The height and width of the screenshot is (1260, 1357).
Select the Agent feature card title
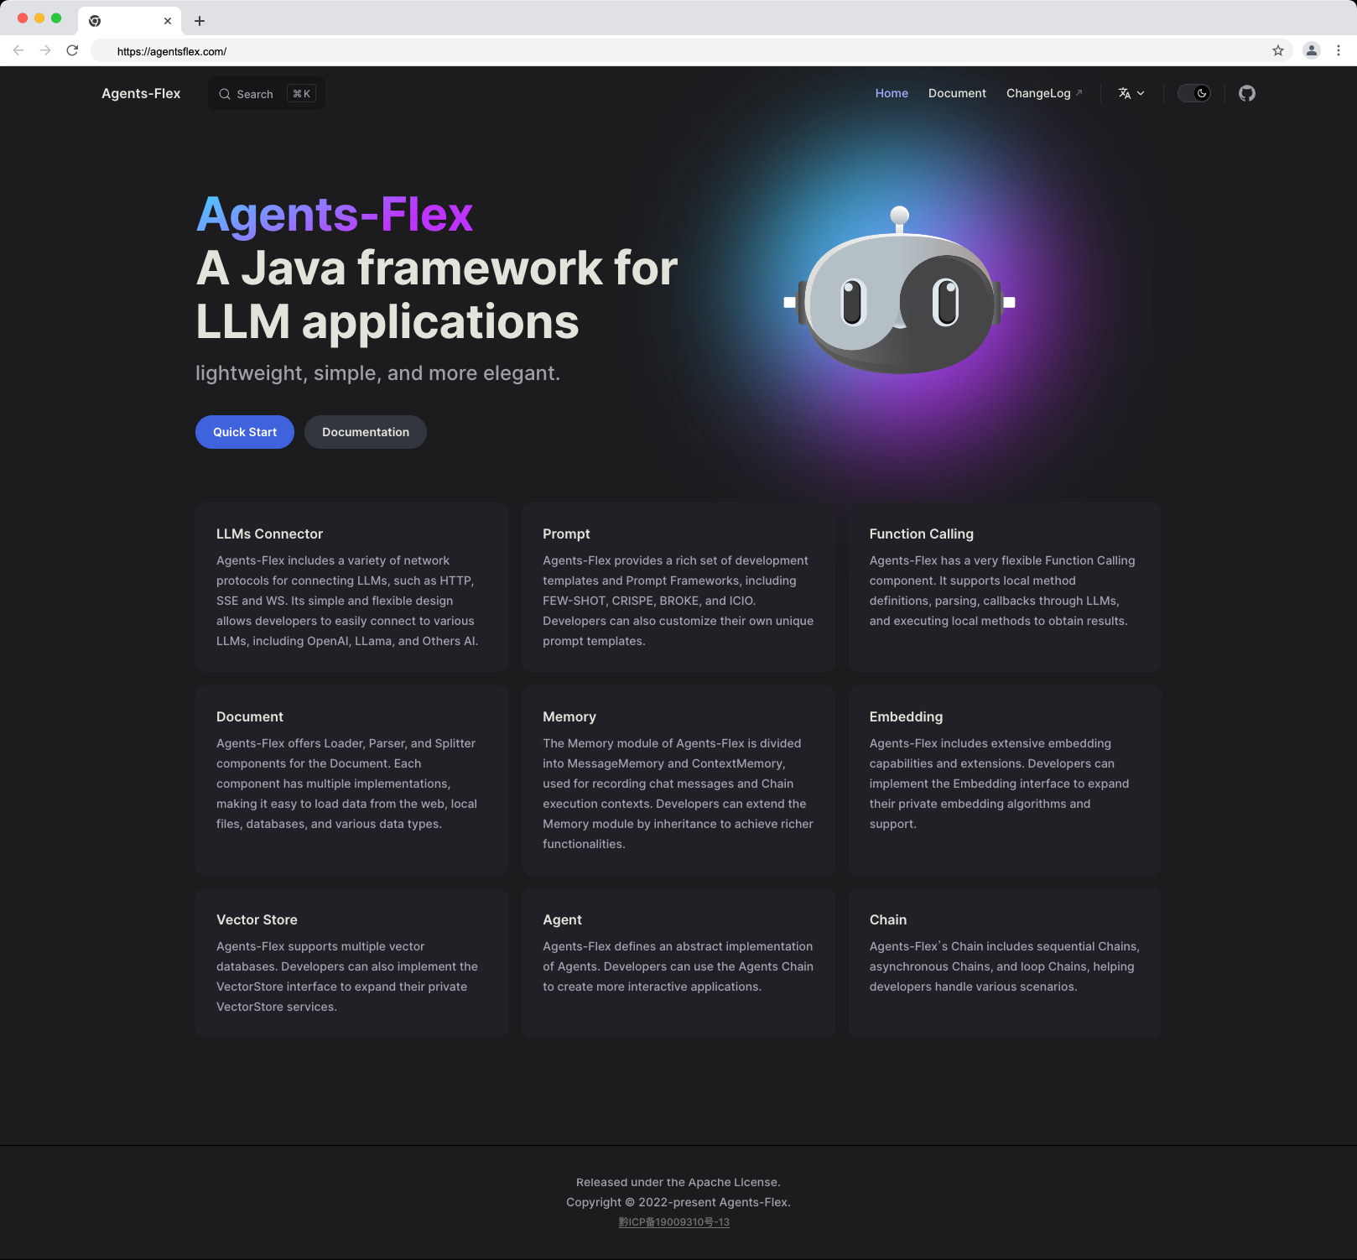point(562,919)
